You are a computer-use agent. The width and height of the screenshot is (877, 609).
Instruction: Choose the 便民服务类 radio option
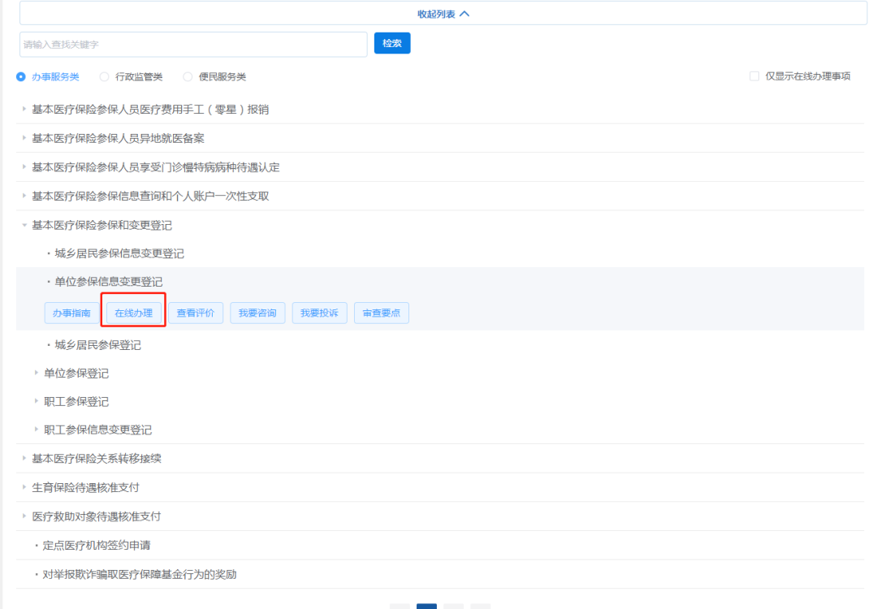click(188, 77)
